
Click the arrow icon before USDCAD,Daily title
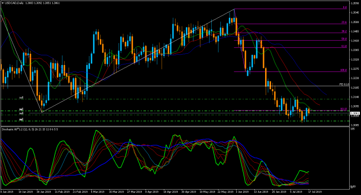[3, 3]
